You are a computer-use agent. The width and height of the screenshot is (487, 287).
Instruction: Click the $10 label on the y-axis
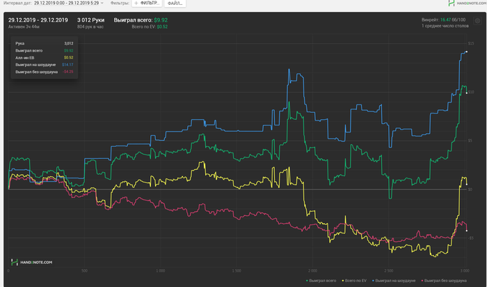coord(471,92)
